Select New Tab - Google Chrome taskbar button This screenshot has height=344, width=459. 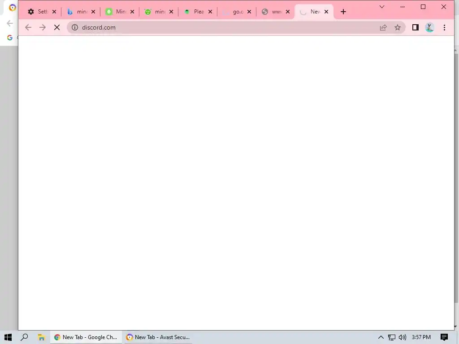click(86, 337)
